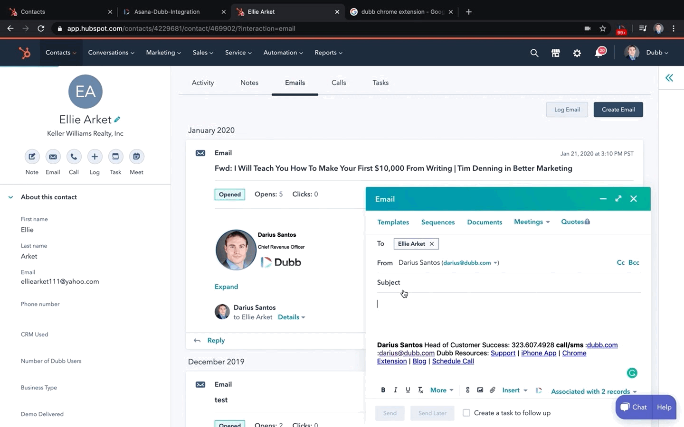Open Sequences in the email composer
Viewport: 684px width, 427px height.
point(438,222)
